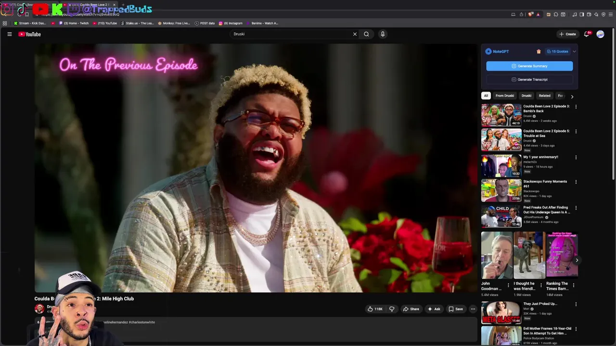Open Stackswopo Funny Moments #61 title
This screenshot has width=616, height=346.
[x=545, y=184]
